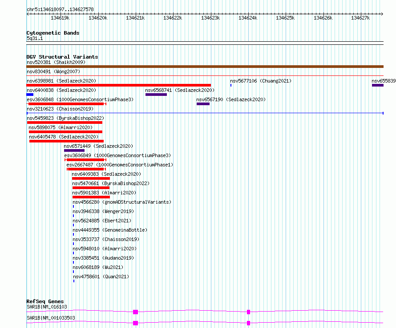
Task: Click the nsv3385451 (Audano2019) label
Action: (x=103, y=258)
